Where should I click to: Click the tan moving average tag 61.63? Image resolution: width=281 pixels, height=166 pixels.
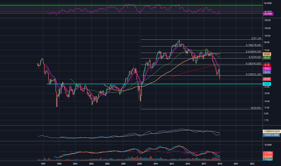click(x=267, y=54)
